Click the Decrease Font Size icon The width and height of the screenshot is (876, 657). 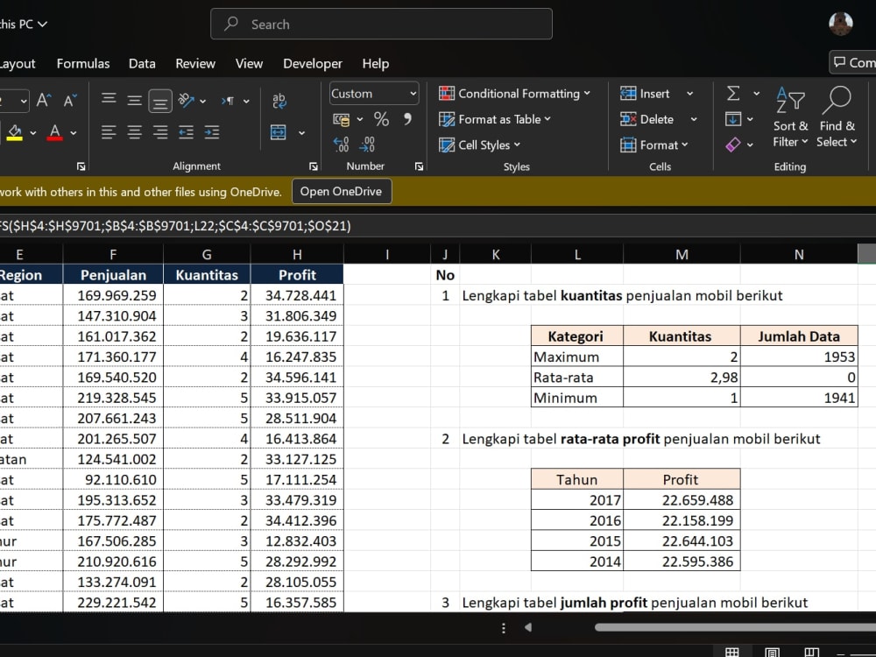70,101
